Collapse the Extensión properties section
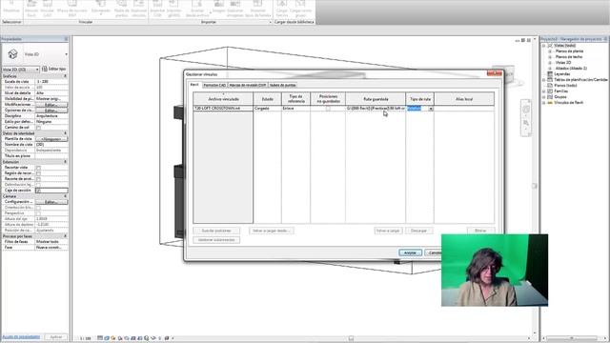 tap(66, 162)
